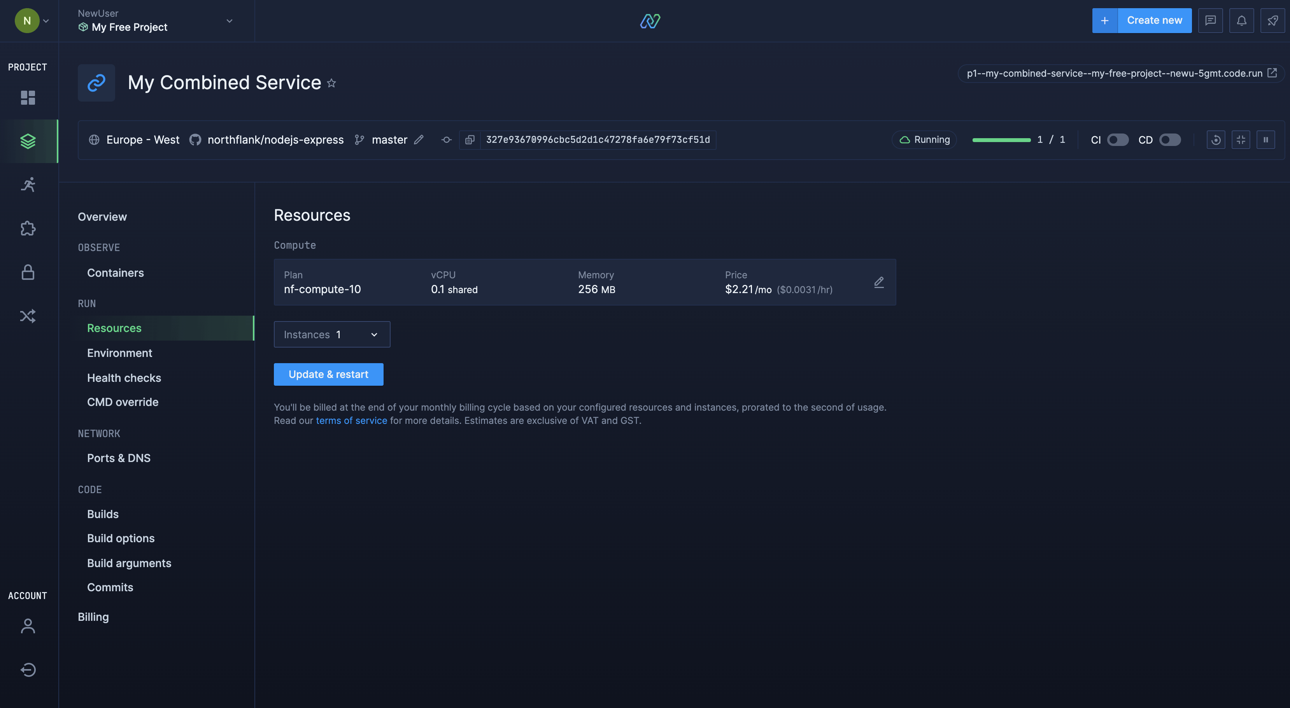Click the Running status badge
The height and width of the screenshot is (708, 1290).
point(924,140)
